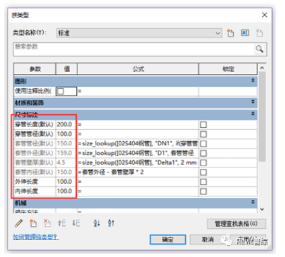Collapse the 图形 group
Viewport: 285px width, 257px height.
click(253, 80)
